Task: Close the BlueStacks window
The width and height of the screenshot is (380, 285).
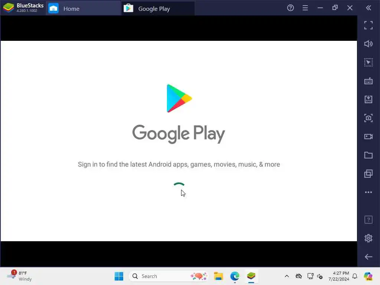Action: tap(350, 8)
